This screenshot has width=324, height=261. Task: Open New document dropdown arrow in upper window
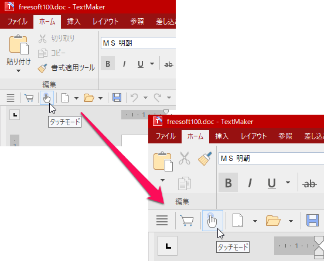pyautogui.click(x=76, y=98)
